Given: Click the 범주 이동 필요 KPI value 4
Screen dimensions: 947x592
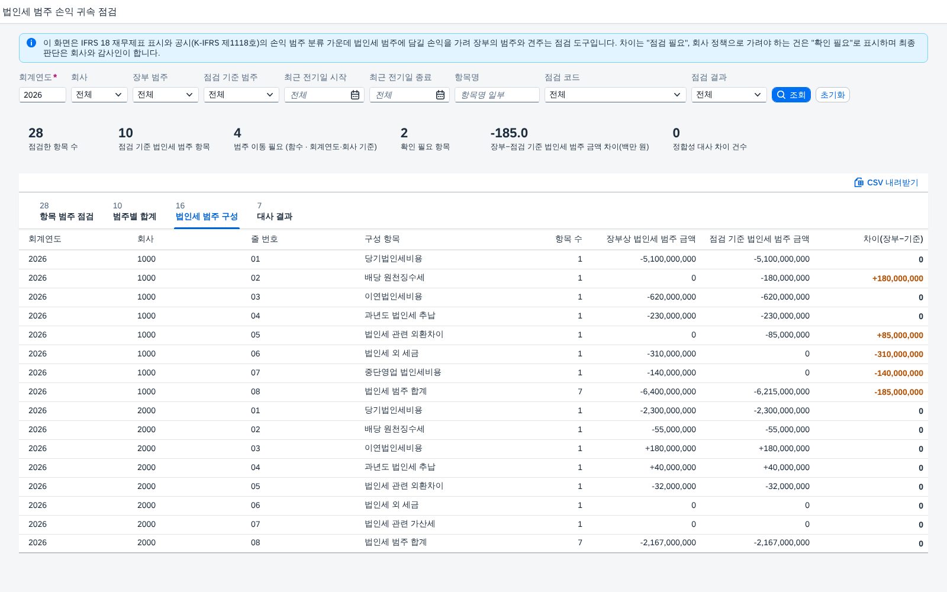Looking at the screenshot, I should (237, 133).
